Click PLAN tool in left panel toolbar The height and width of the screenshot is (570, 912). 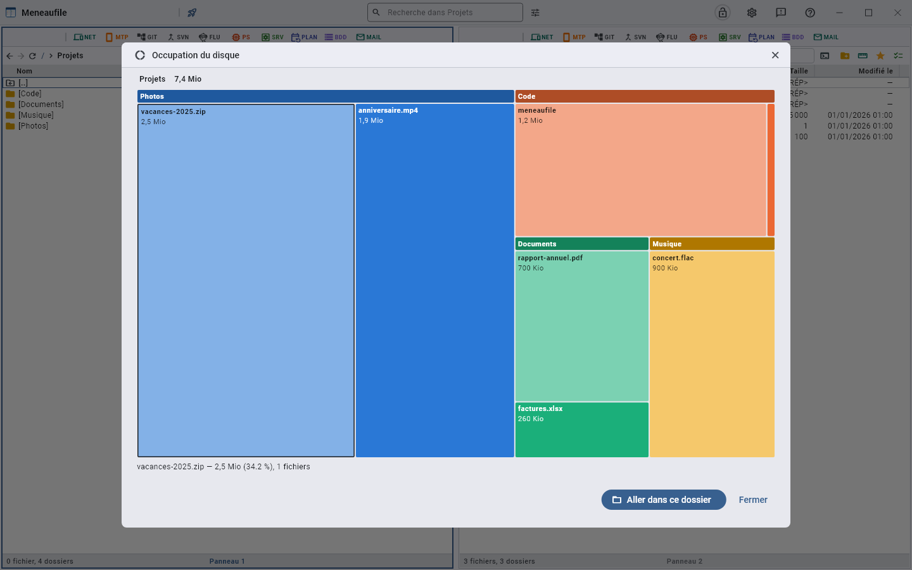tap(305, 37)
